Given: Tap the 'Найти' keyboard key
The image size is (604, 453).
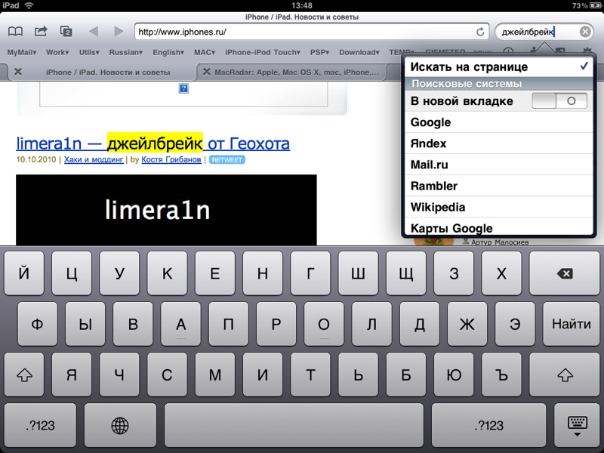Looking at the screenshot, I should pyautogui.click(x=572, y=324).
